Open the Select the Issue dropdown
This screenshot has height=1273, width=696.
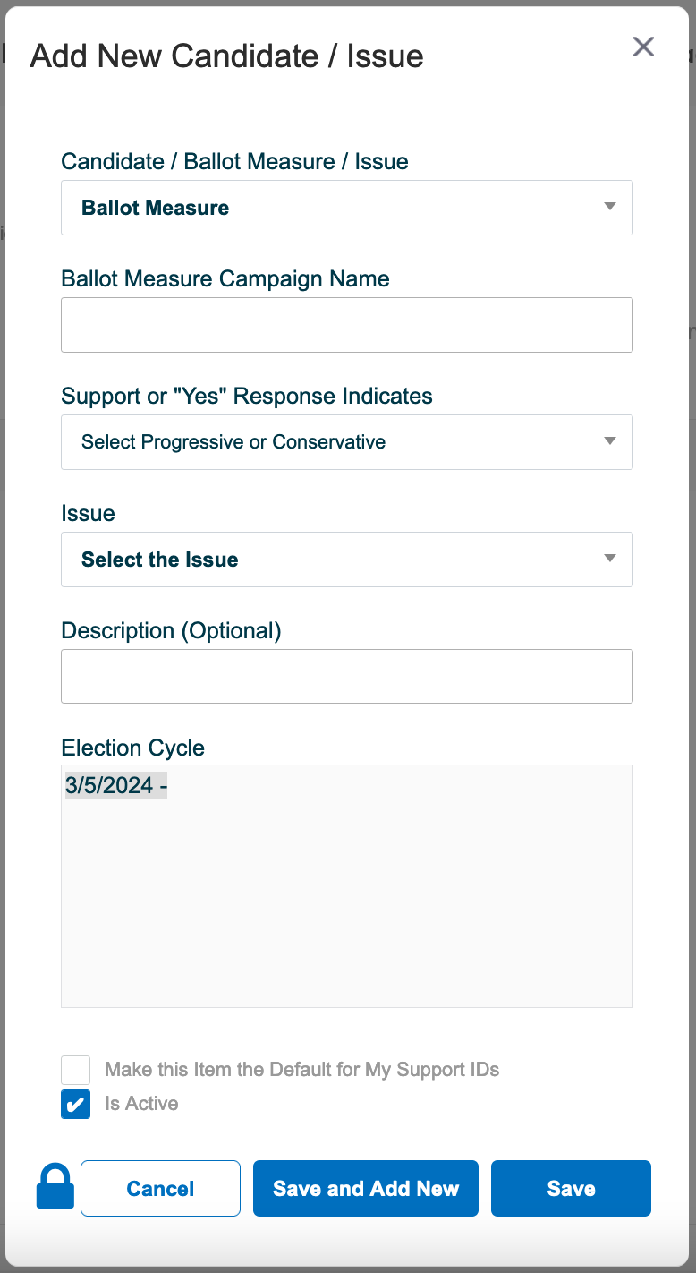347,560
